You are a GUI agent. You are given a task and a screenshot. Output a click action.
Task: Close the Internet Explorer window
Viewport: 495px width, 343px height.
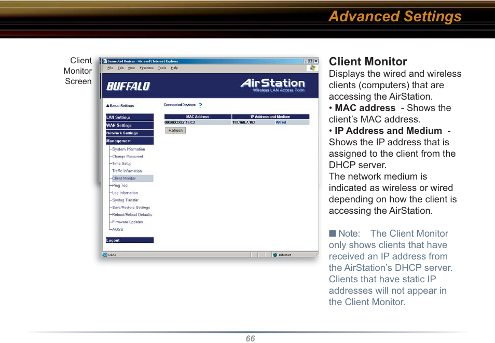pos(316,61)
